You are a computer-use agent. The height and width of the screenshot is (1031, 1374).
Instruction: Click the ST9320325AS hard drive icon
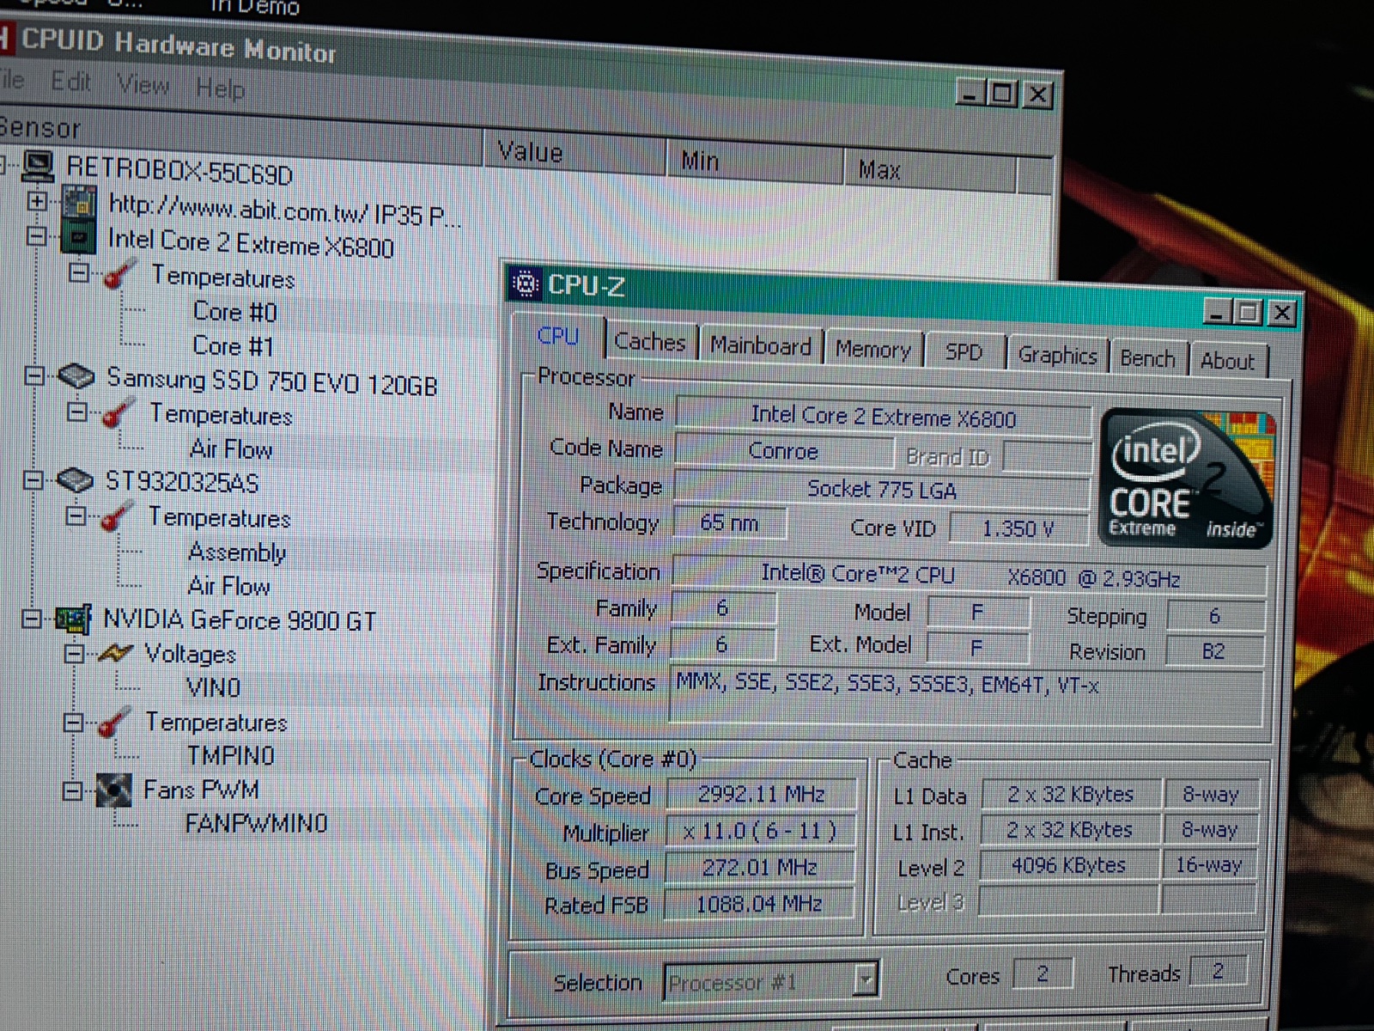click(x=75, y=480)
